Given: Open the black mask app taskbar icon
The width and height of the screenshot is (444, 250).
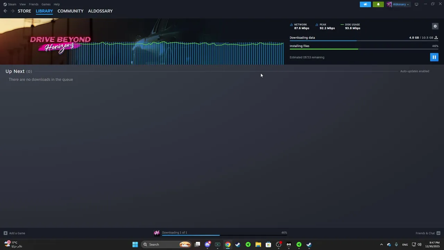Looking at the screenshot, I should pos(289,244).
